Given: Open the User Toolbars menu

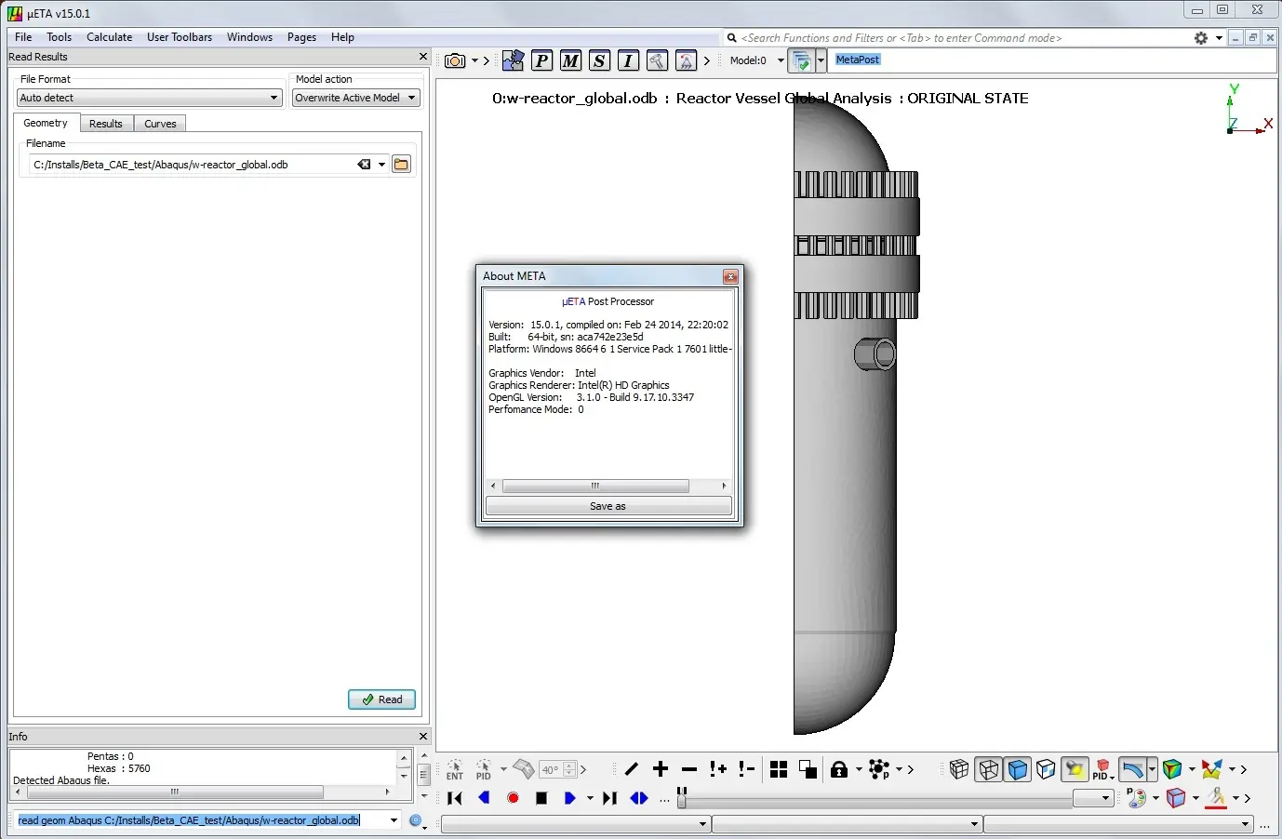Looking at the screenshot, I should [180, 37].
